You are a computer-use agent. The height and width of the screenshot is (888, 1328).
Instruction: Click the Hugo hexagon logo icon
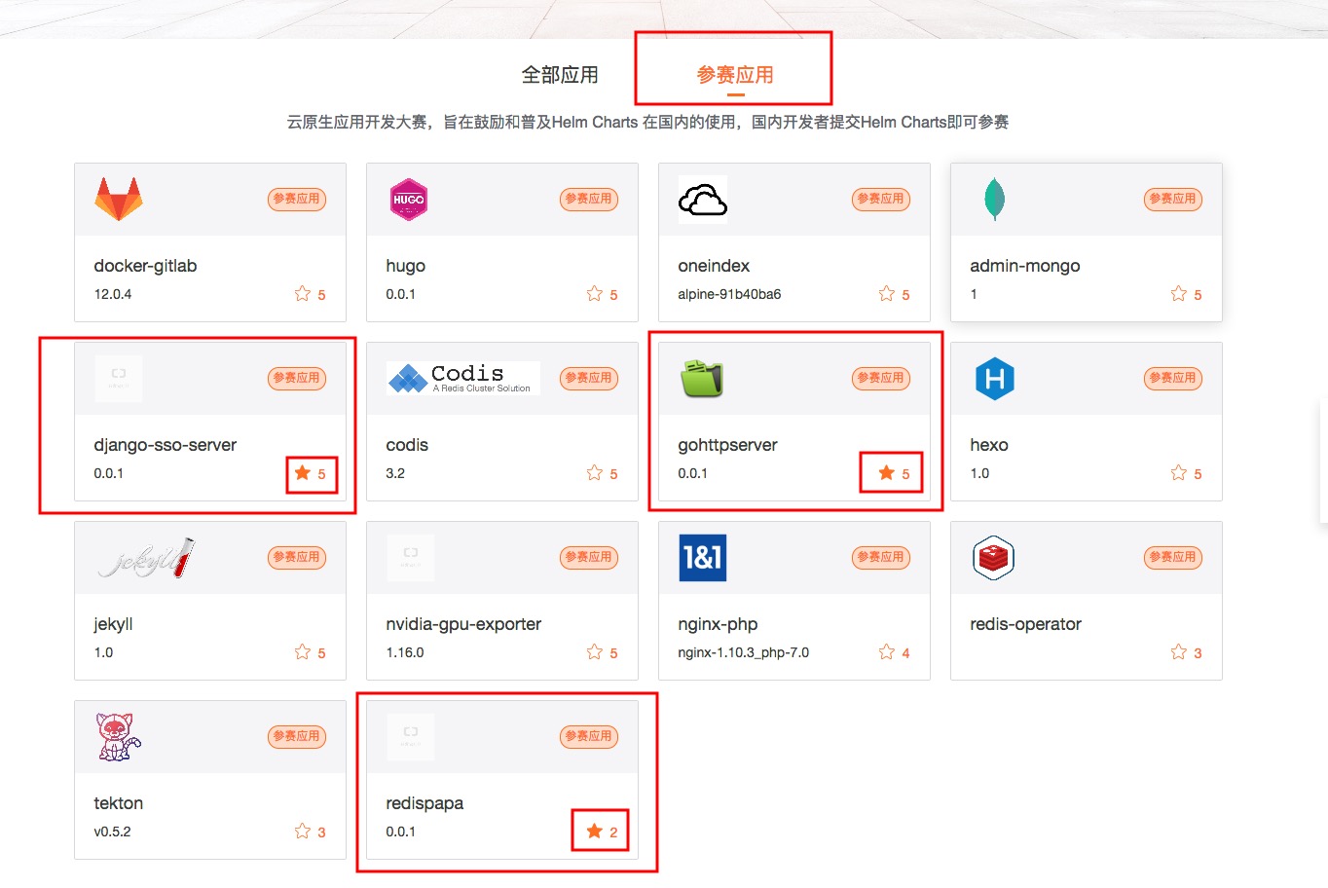[409, 200]
